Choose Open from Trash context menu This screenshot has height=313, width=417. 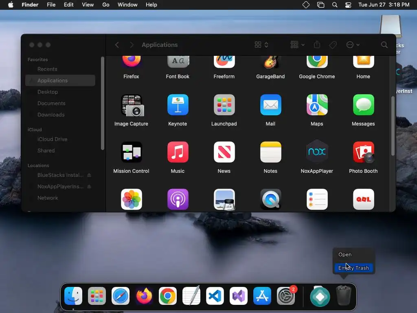[345, 255]
